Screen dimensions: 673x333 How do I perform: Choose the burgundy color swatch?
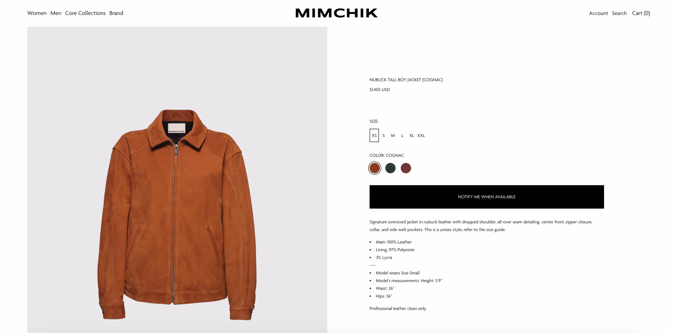406,168
